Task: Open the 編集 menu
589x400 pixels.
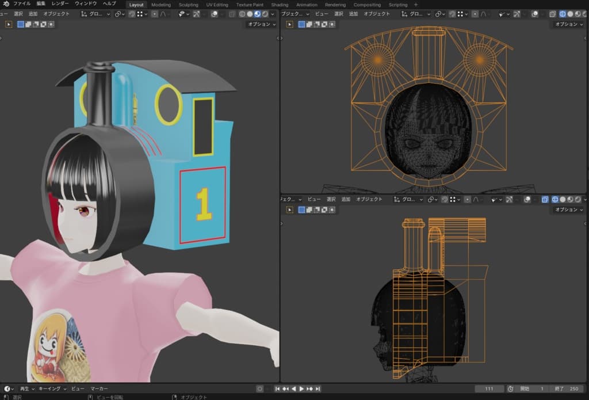Action: click(41, 4)
